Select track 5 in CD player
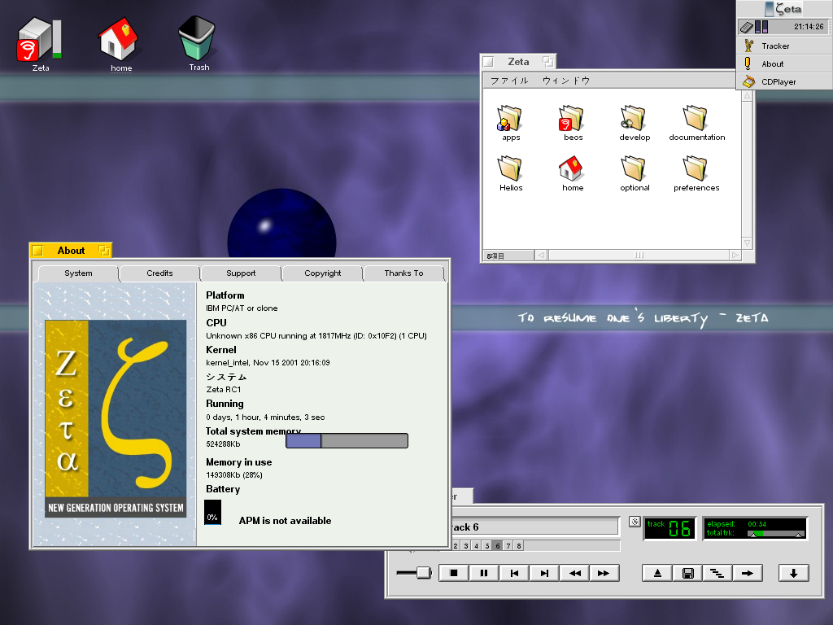Image resolution: width=833 pixels, height=625 pixels. (487, 546)
